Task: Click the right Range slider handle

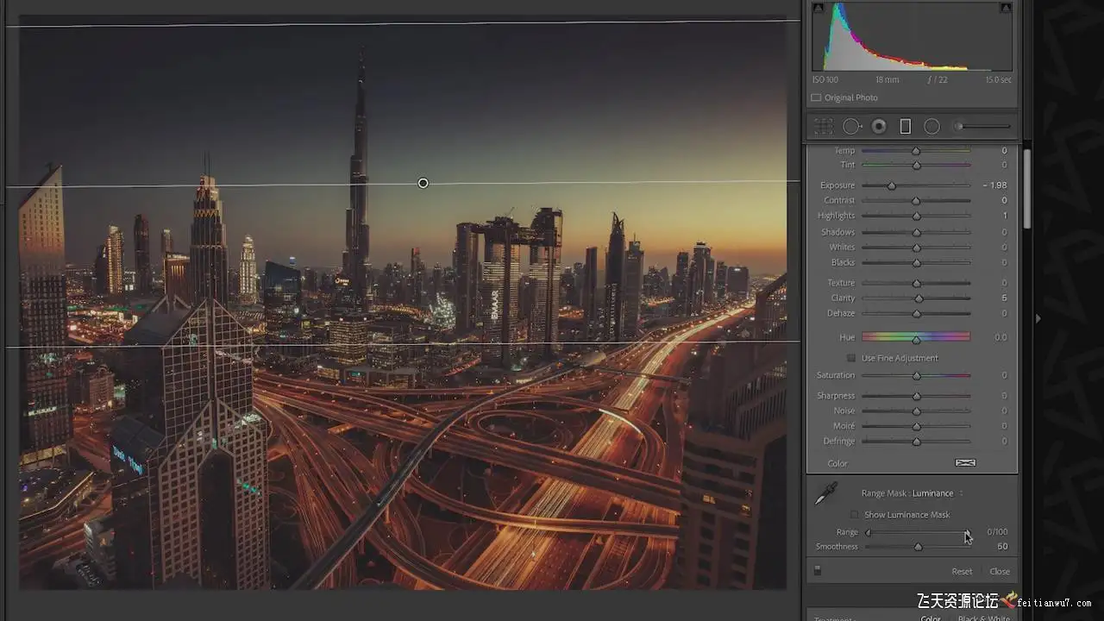Action: click(x=967, y=533)
